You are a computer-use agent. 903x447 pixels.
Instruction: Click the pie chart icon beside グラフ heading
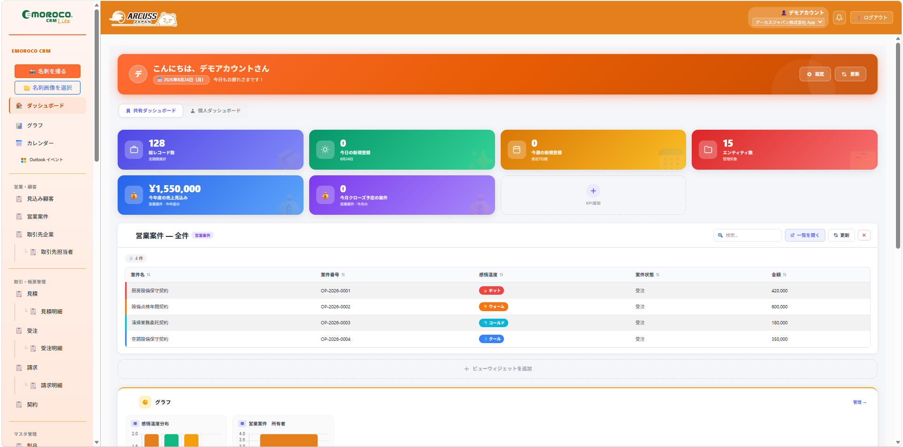145,402
